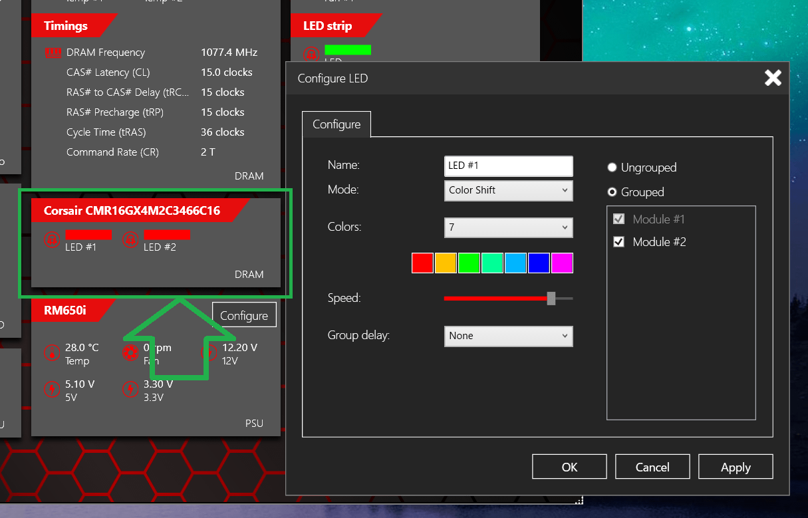Click the 1077.4 MHz frequency value

click(x=229, y=53)
